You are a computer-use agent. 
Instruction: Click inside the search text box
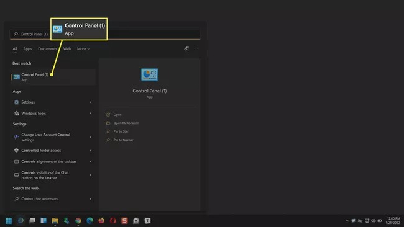pos(105,34)
